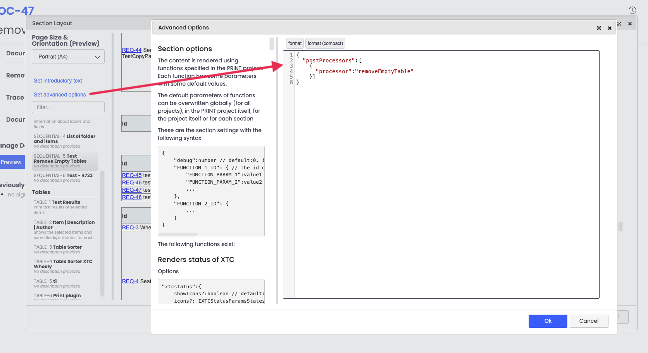Select TABLE-1 Test Results
The height and width of the screenshot is (353, 648).
pos(65,207)
